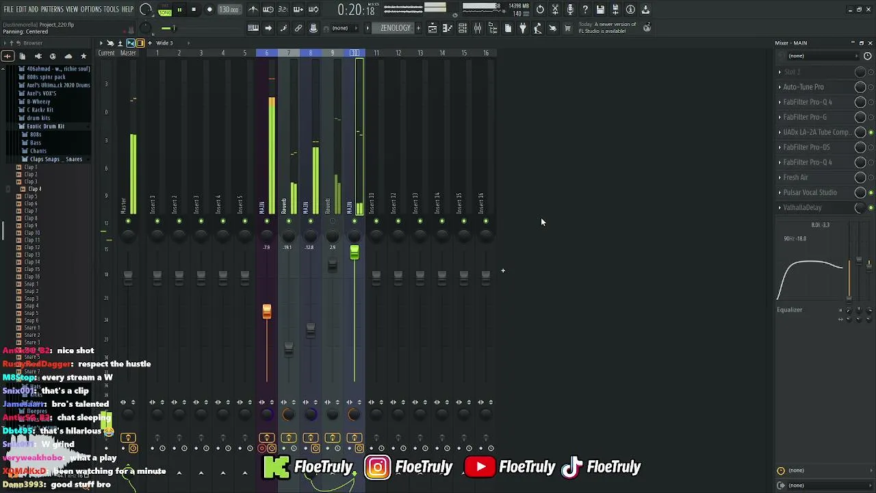Click the save project floppy icon

(600, 10)
